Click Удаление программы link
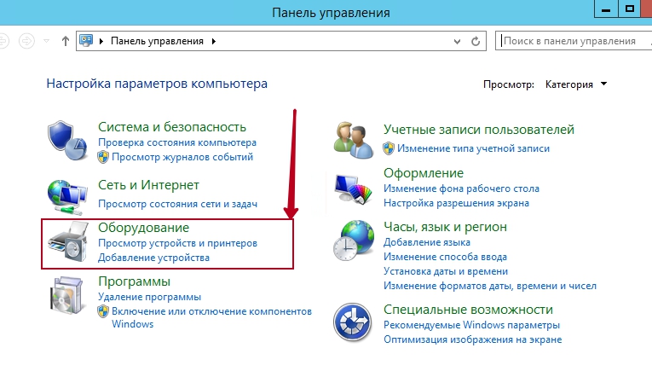Screen dimensions: 652x377 [x=149, y=297]
